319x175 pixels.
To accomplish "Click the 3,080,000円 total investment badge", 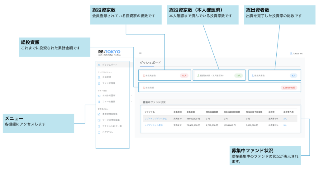I will (289, 88).
